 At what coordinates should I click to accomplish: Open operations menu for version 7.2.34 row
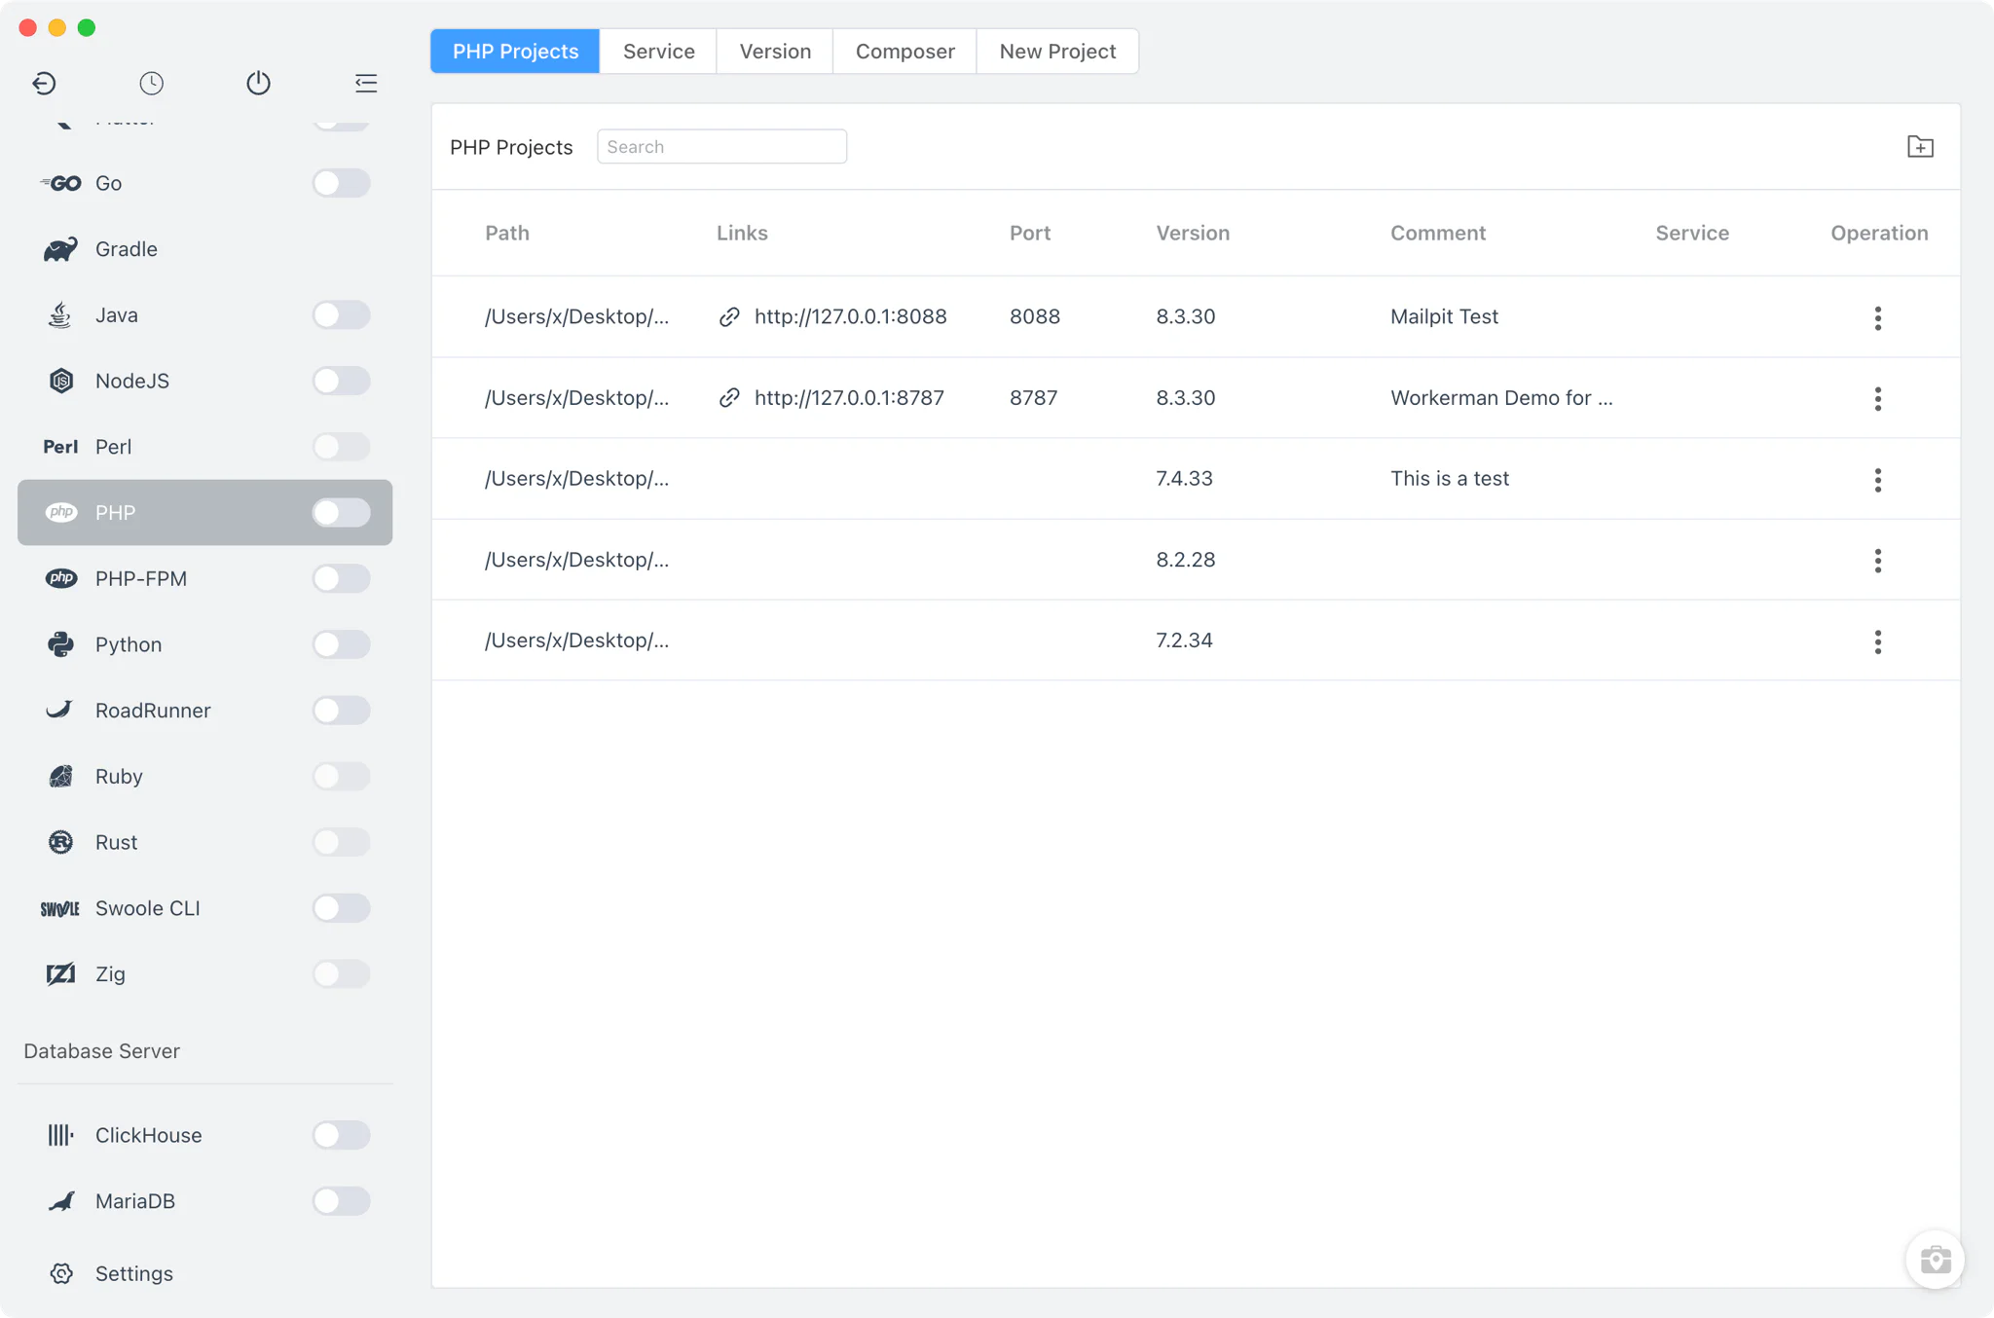pyautogui.click(x=1878, y=641)
